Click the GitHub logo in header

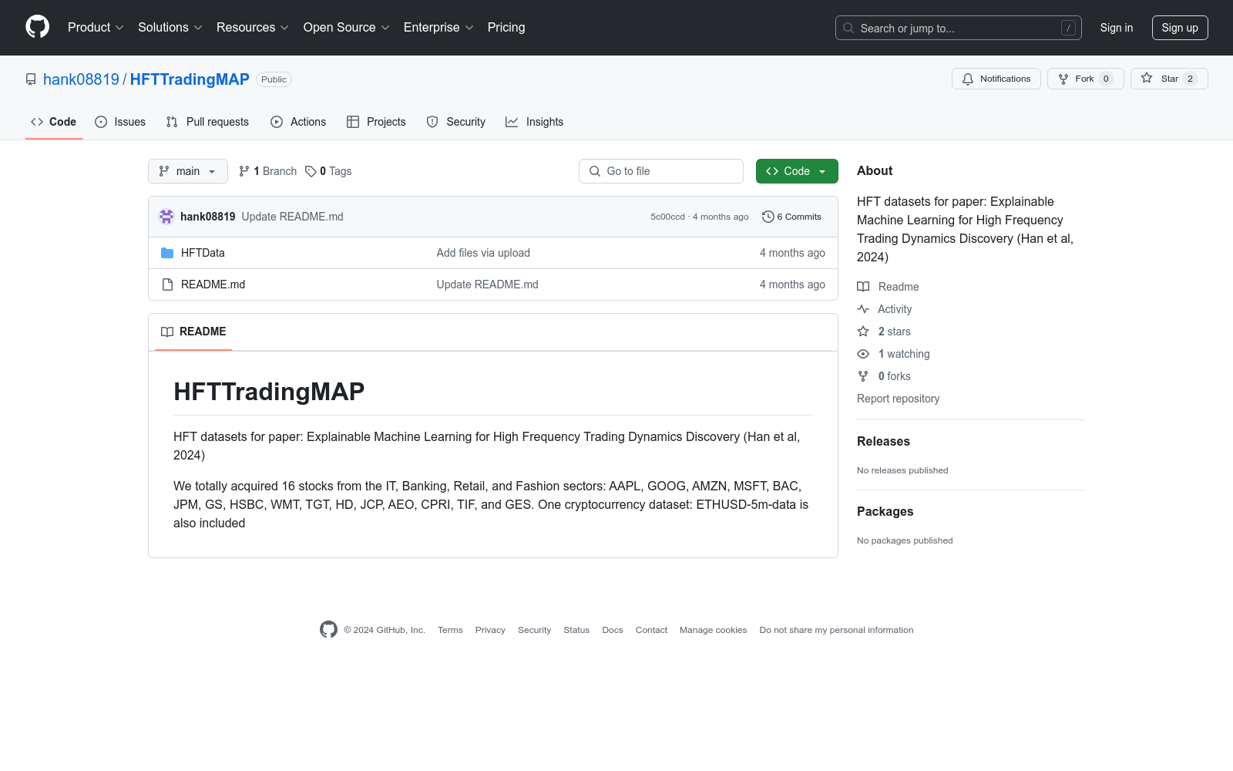coord(37,27)
